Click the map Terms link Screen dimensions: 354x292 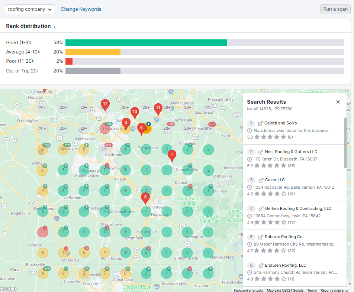click(312, 291)
